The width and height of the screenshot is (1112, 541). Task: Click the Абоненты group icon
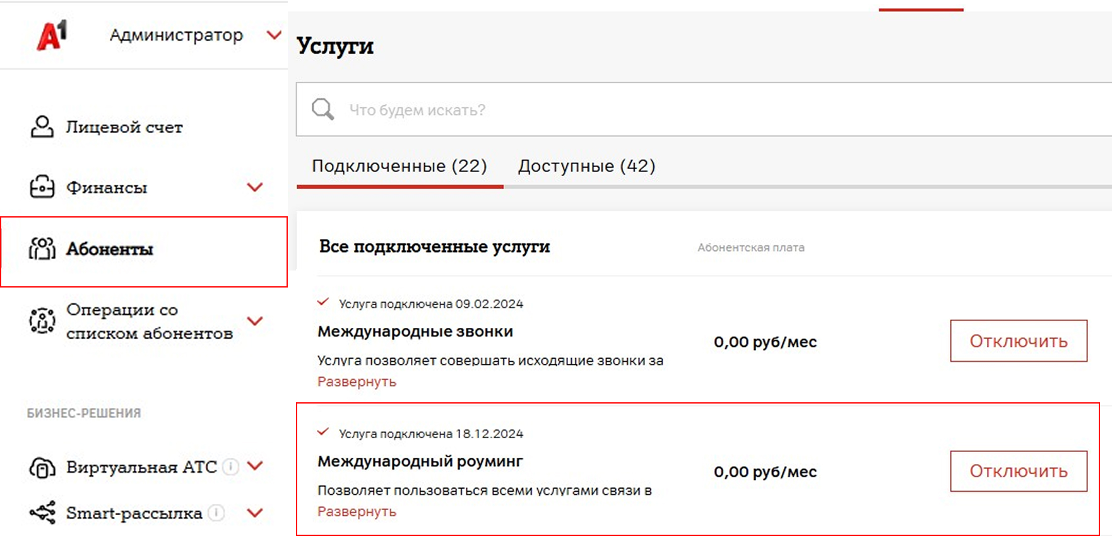tap(42, 249)
